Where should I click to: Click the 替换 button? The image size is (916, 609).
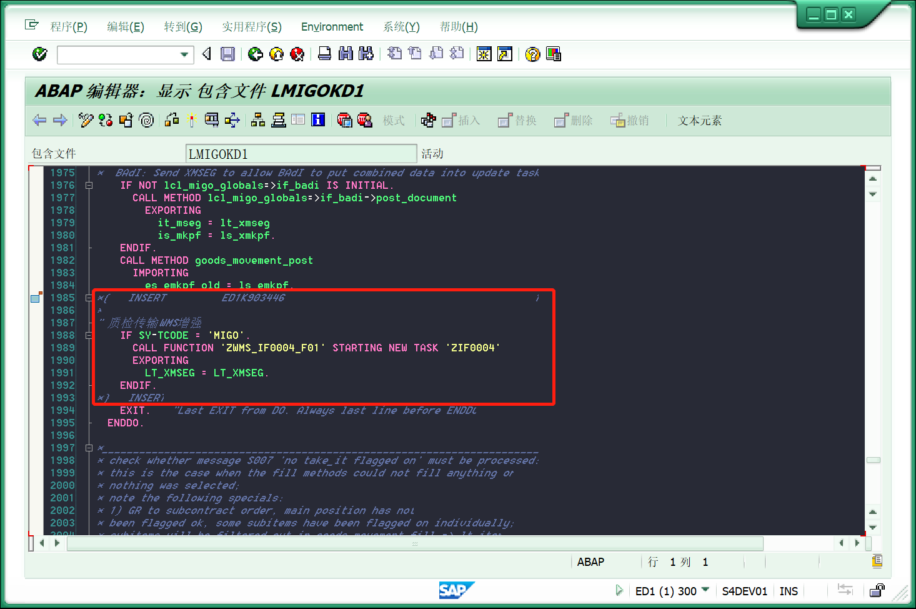tap(517, 121)
